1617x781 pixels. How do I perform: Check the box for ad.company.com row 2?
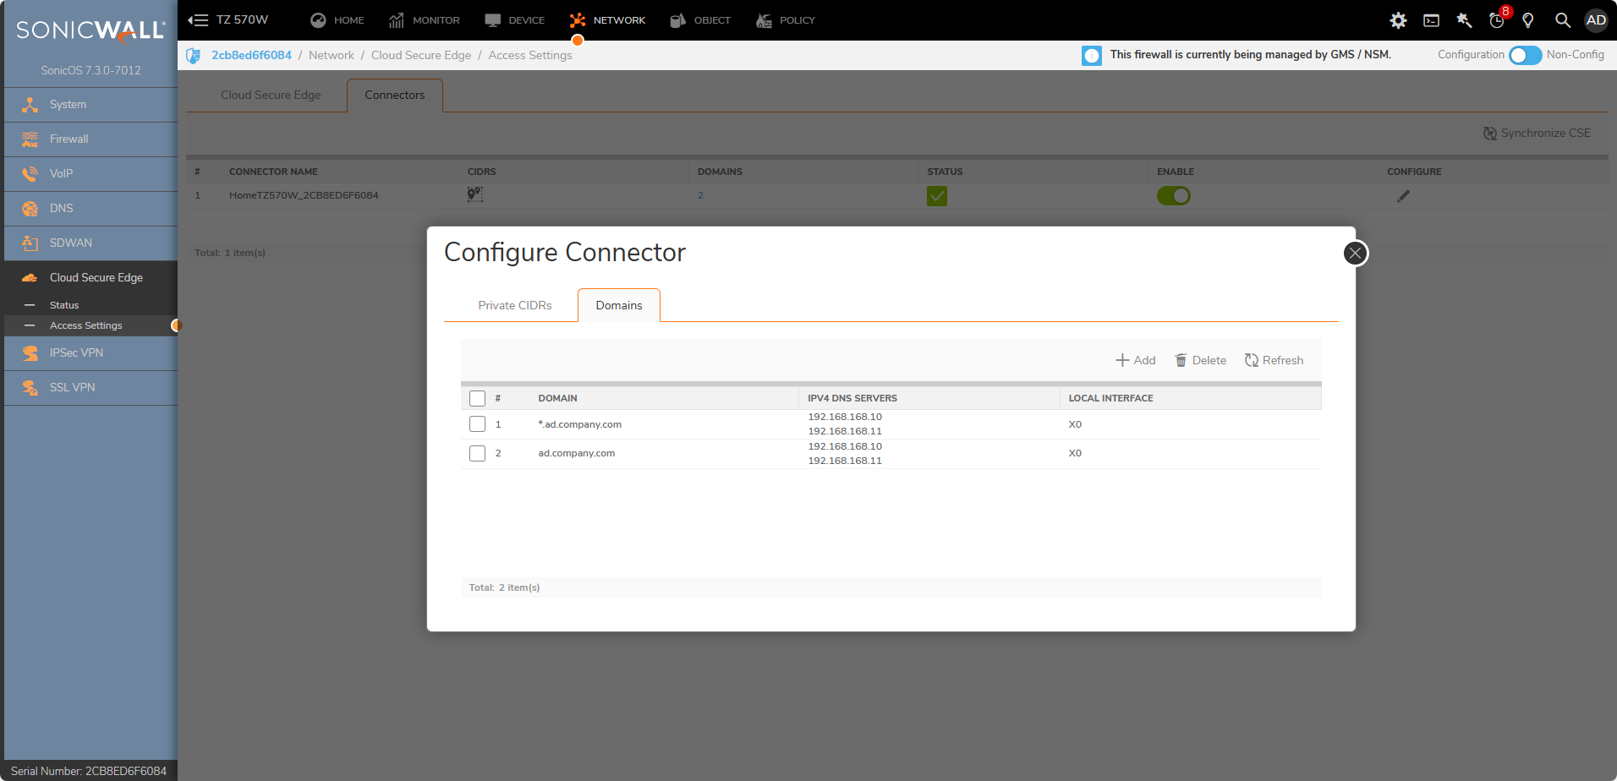click(x=477, y=454)
